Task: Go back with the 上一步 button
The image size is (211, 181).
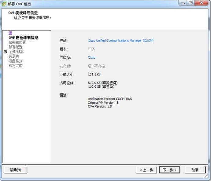Action: pos(146,170)
